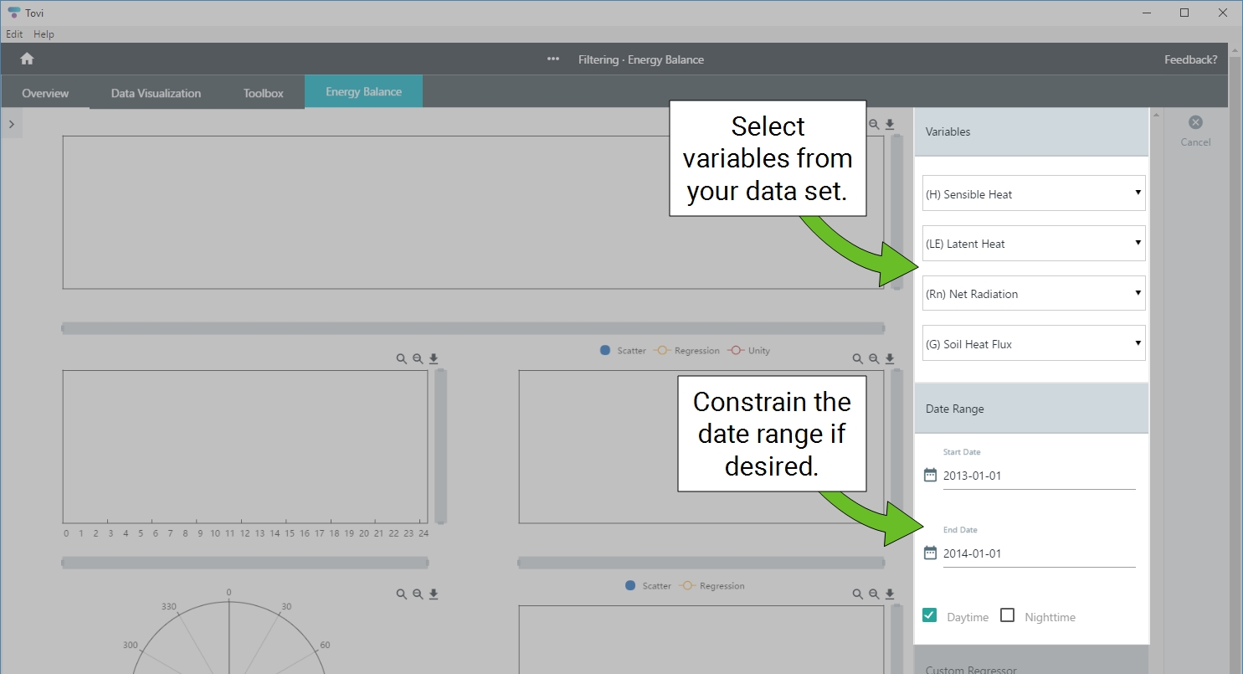Open the (Rn) Net Radiation dropdown
This screenshot has width=1243, height=674.
point(1034,294)
